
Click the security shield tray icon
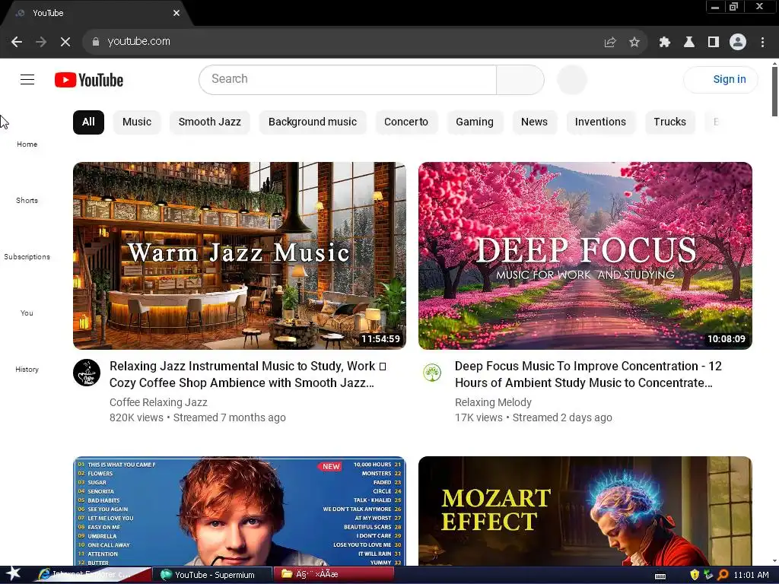click(x=694, y=575)
